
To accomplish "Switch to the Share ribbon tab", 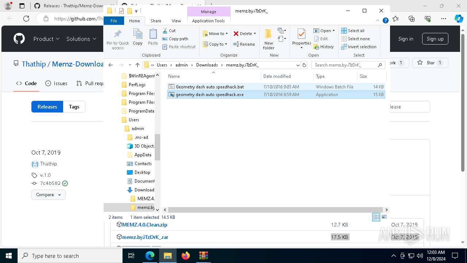I will click(156, 21).
